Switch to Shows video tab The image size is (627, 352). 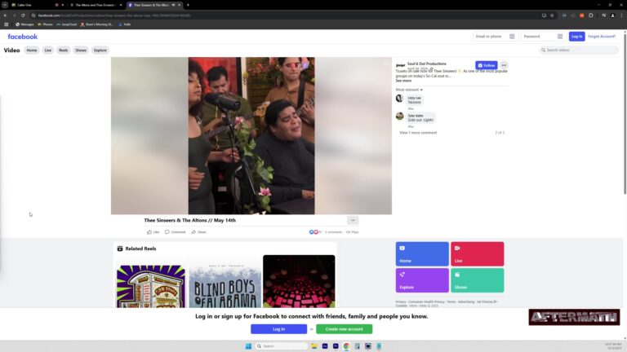point(81,51)
